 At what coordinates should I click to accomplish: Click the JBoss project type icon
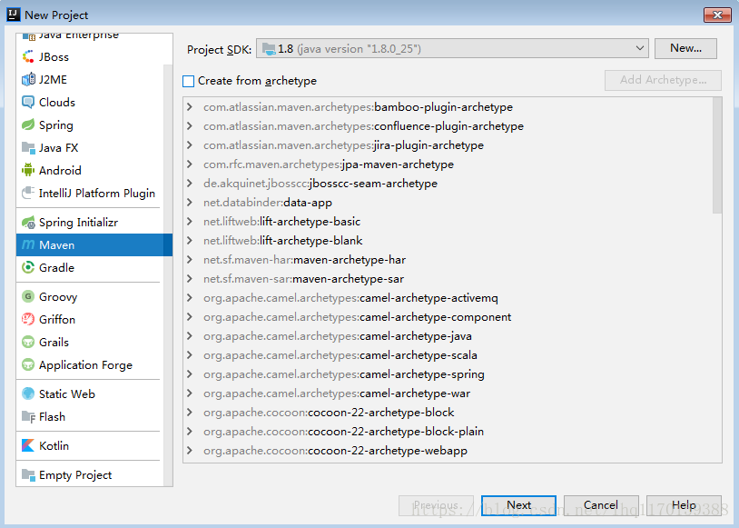point(28,56)
